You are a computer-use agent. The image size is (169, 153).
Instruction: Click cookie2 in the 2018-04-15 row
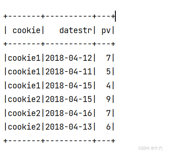[x=24, y=99]
